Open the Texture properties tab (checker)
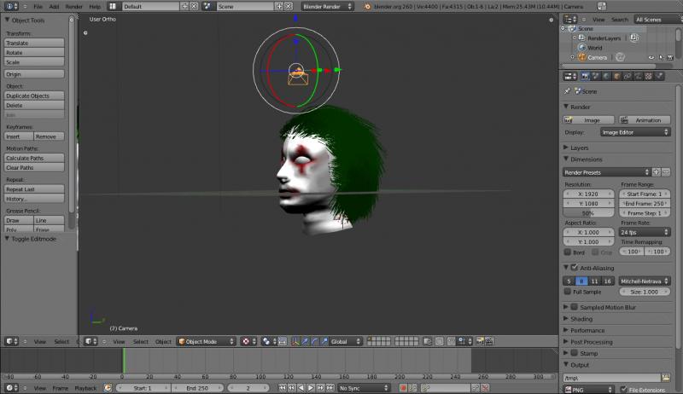 click(648, 76)
